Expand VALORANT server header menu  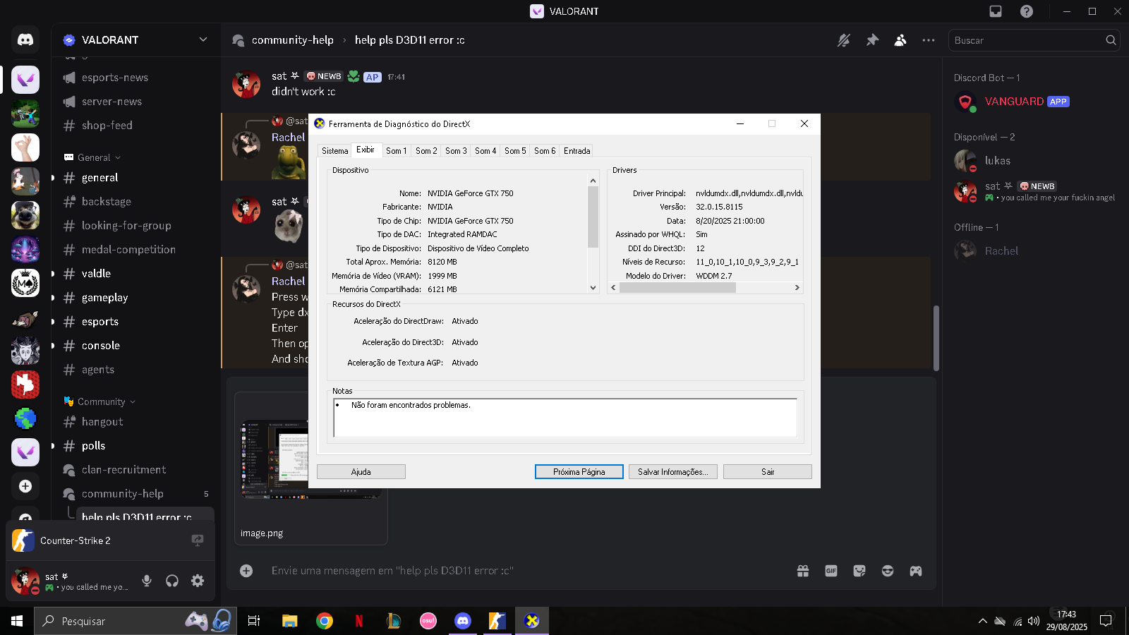[x=203, y=40]
